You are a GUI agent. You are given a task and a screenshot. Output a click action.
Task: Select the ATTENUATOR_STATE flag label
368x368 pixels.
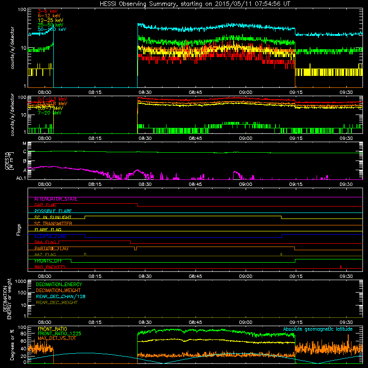pyautogui.click(x=56, y=199)
